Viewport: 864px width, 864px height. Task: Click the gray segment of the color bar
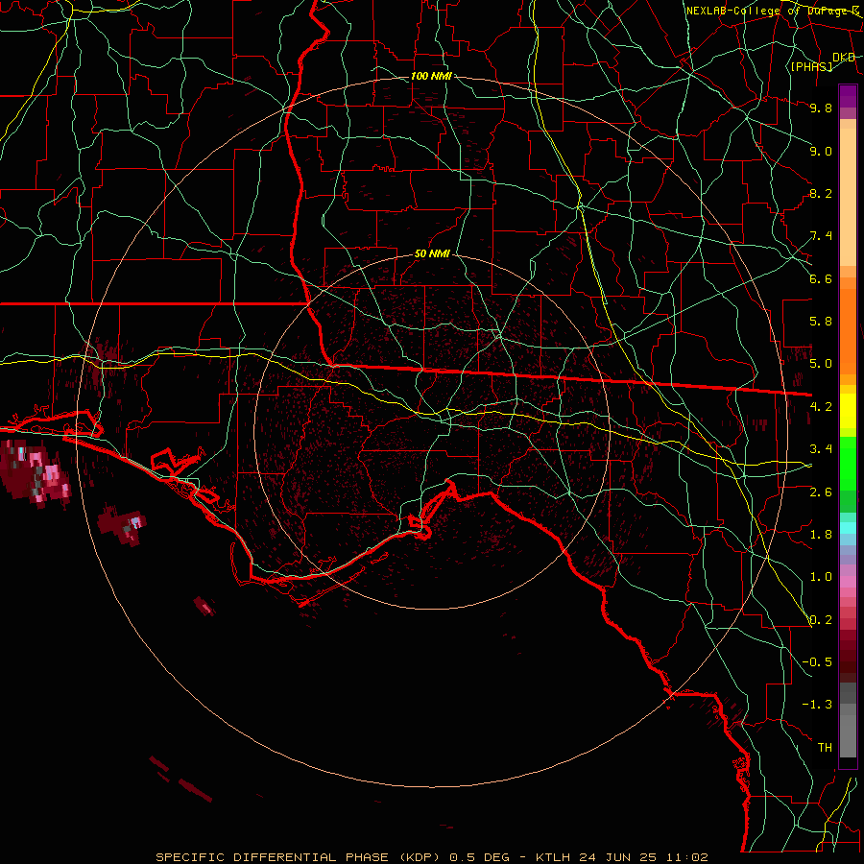848,721
